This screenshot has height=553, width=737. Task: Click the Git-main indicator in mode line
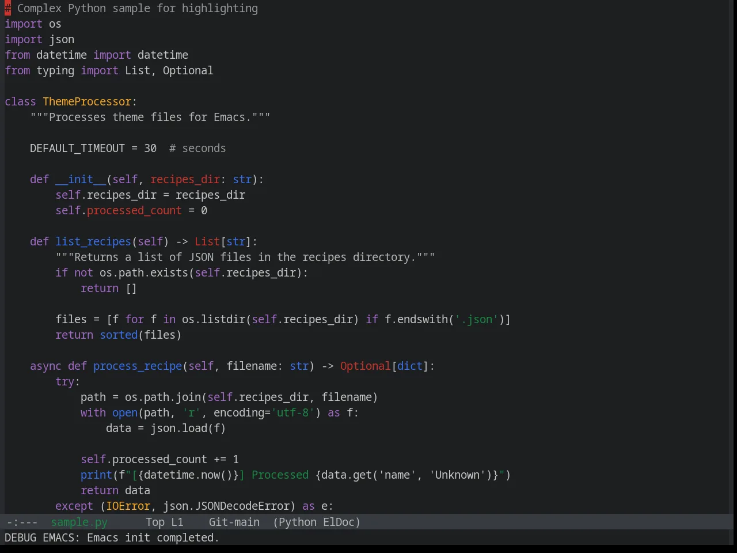234,522
